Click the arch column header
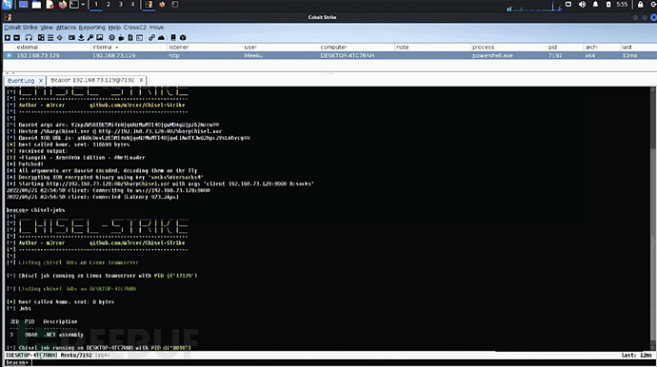The image size is (657, 367). [602, 48]
